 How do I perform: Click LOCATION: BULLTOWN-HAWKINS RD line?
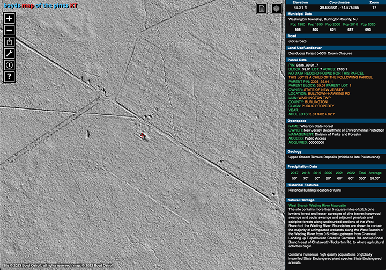319,94
